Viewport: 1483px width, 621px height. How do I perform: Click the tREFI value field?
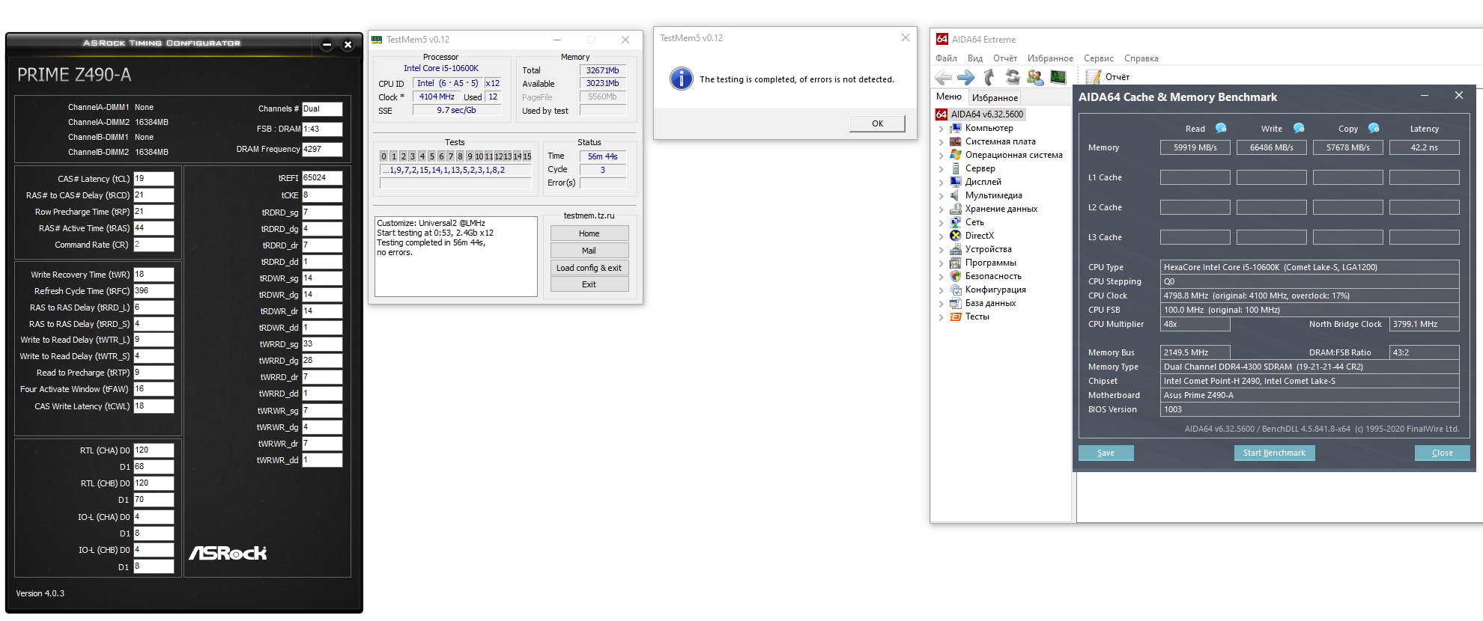click(x=322, y=178)
